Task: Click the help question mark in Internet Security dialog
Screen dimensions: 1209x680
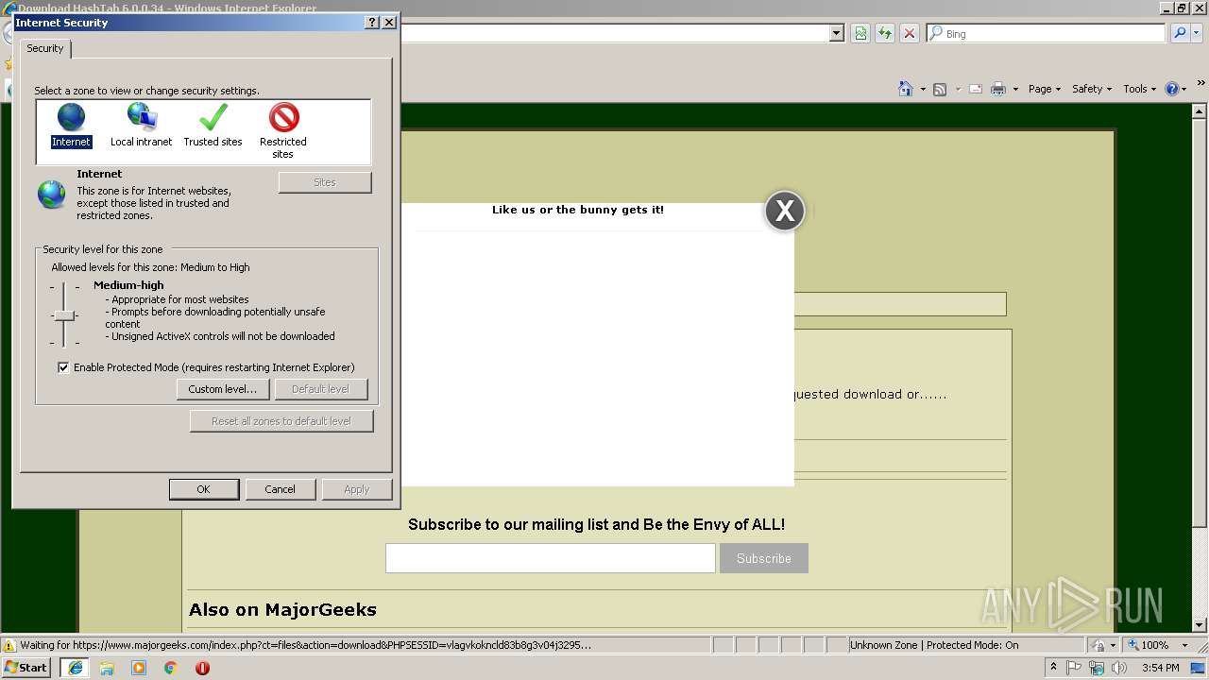Action: [372, 22]
